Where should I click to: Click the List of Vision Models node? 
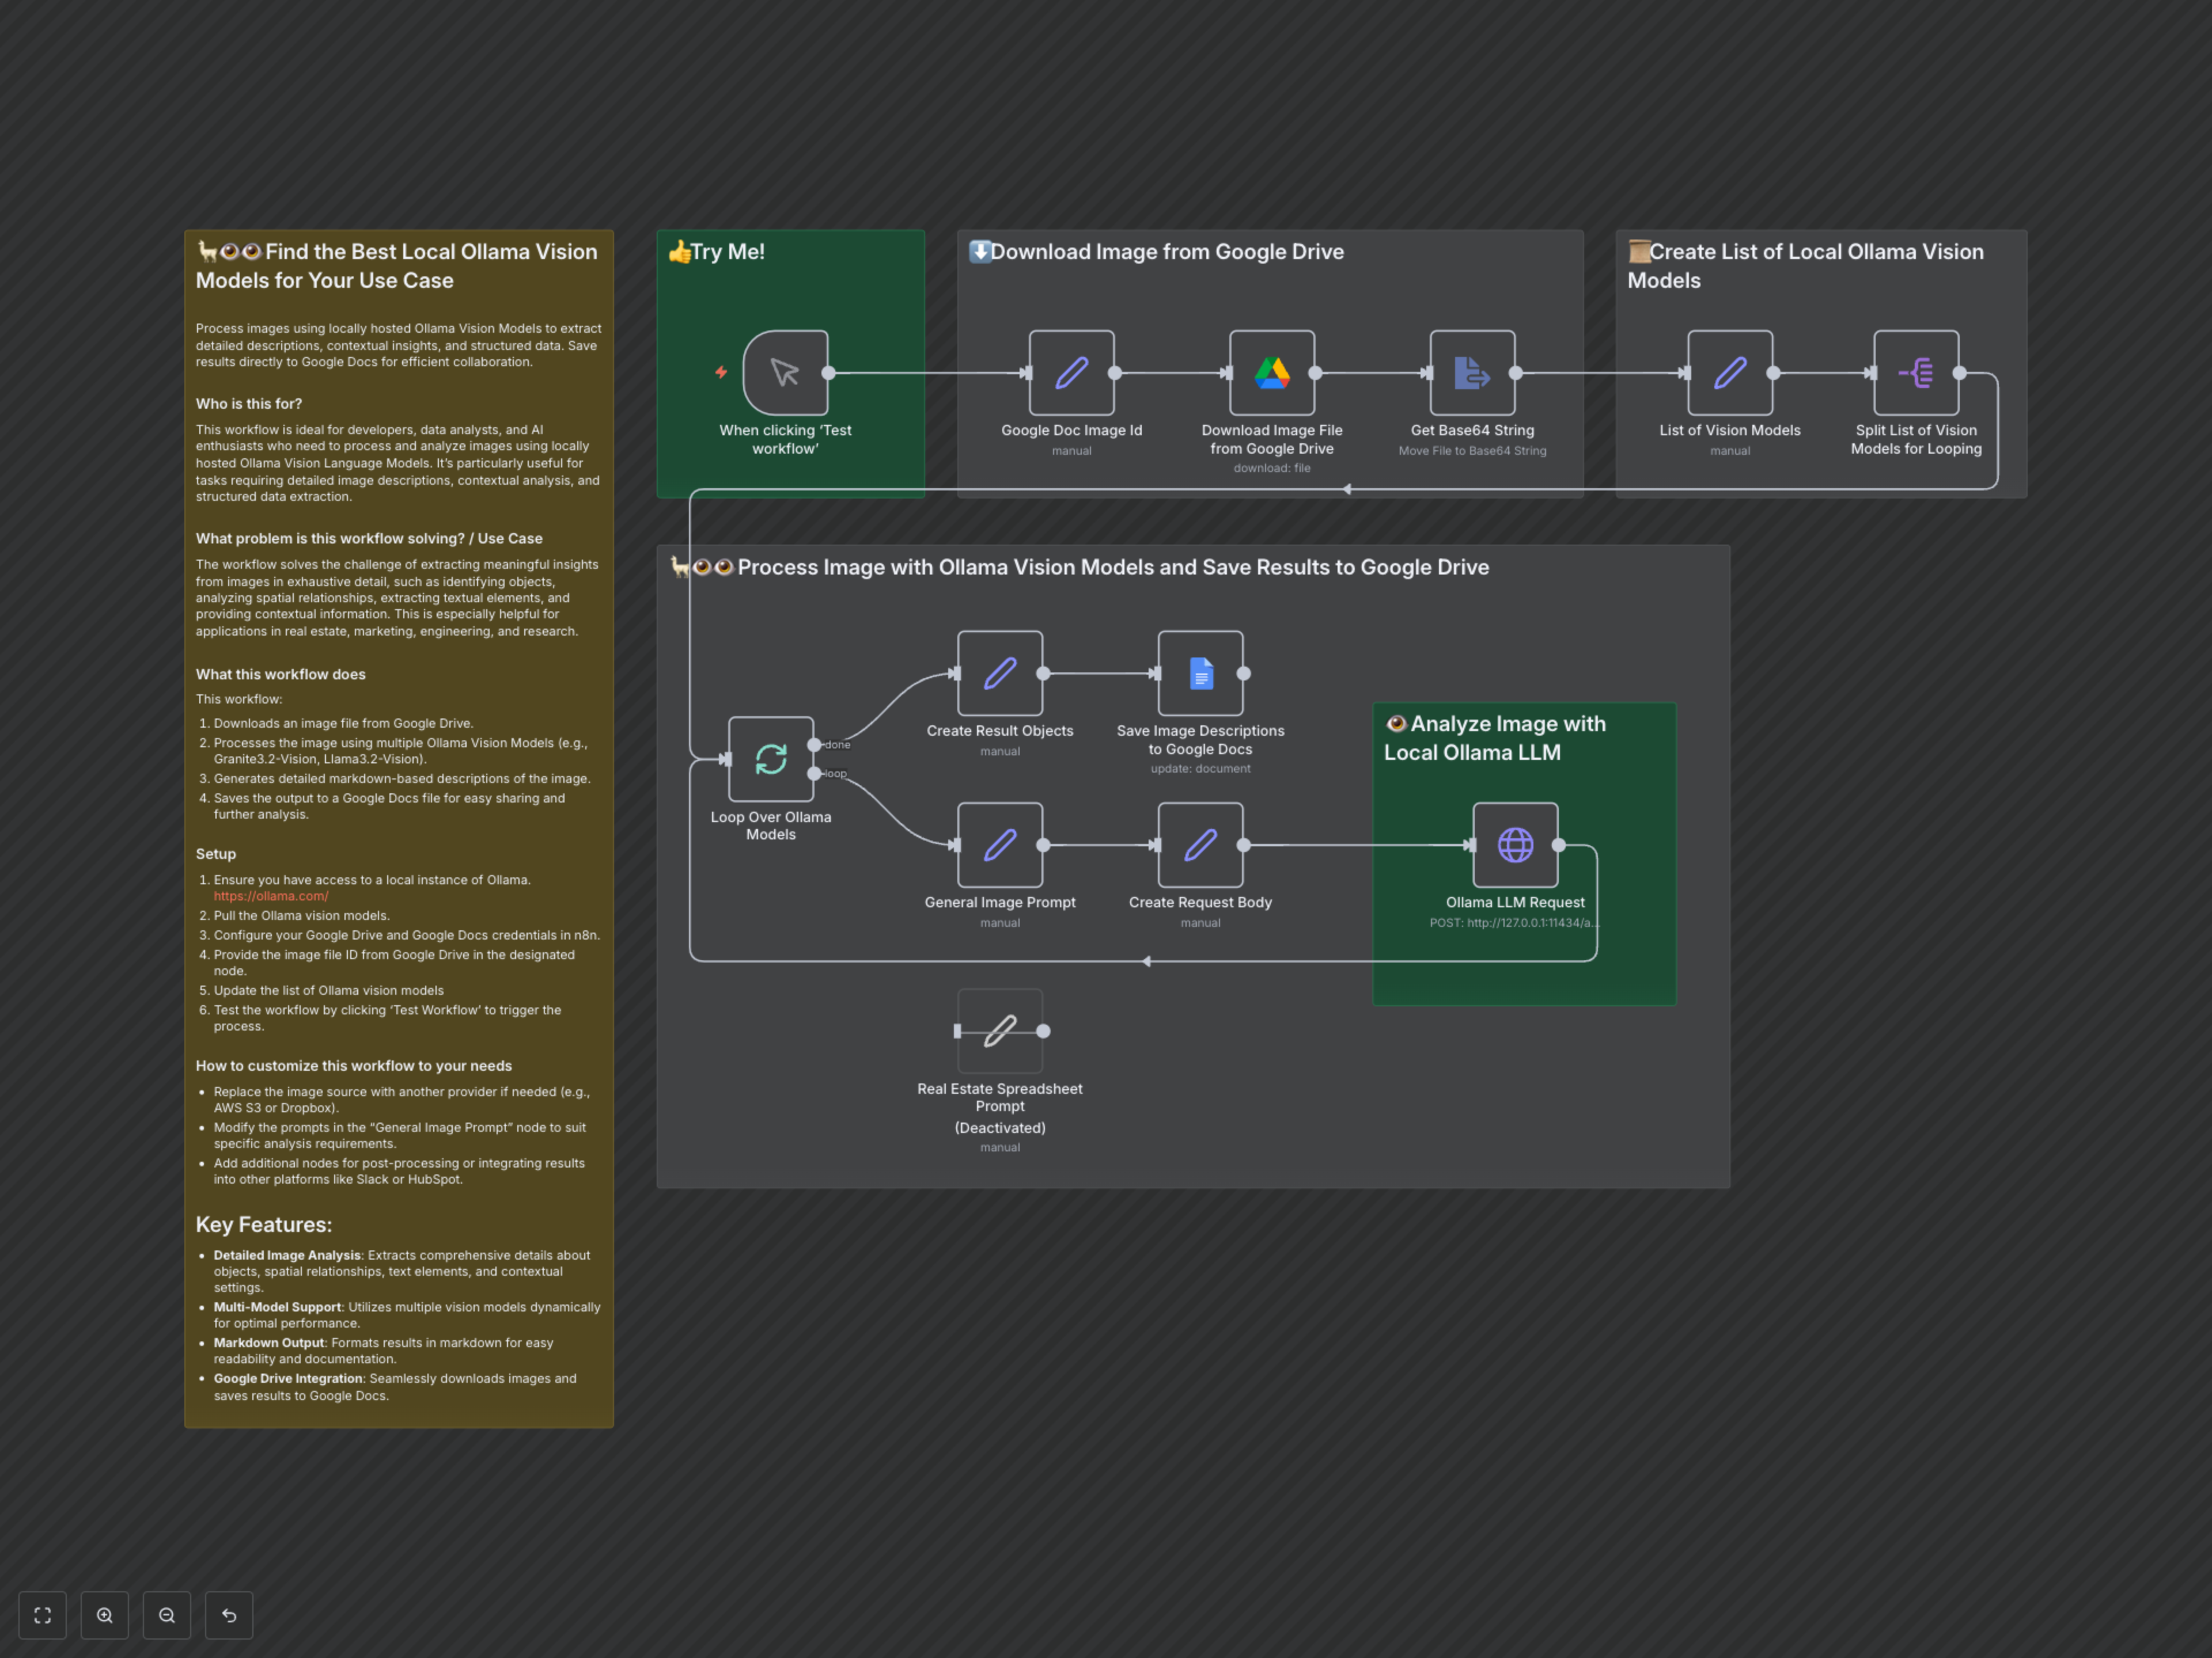(x=1729, y=373)
